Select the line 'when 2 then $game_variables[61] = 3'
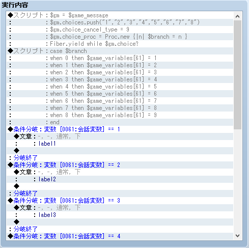Viewport: 249px width, 248px height. pyautogui.click(x=120, y=72)
